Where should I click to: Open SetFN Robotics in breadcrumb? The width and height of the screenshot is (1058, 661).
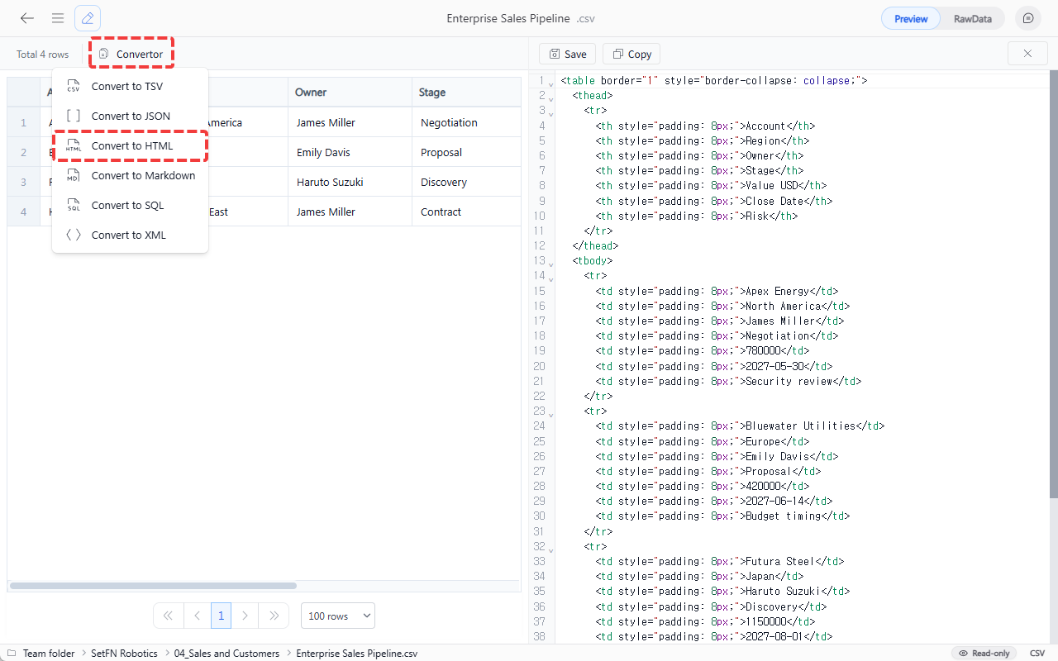(124, 653)
